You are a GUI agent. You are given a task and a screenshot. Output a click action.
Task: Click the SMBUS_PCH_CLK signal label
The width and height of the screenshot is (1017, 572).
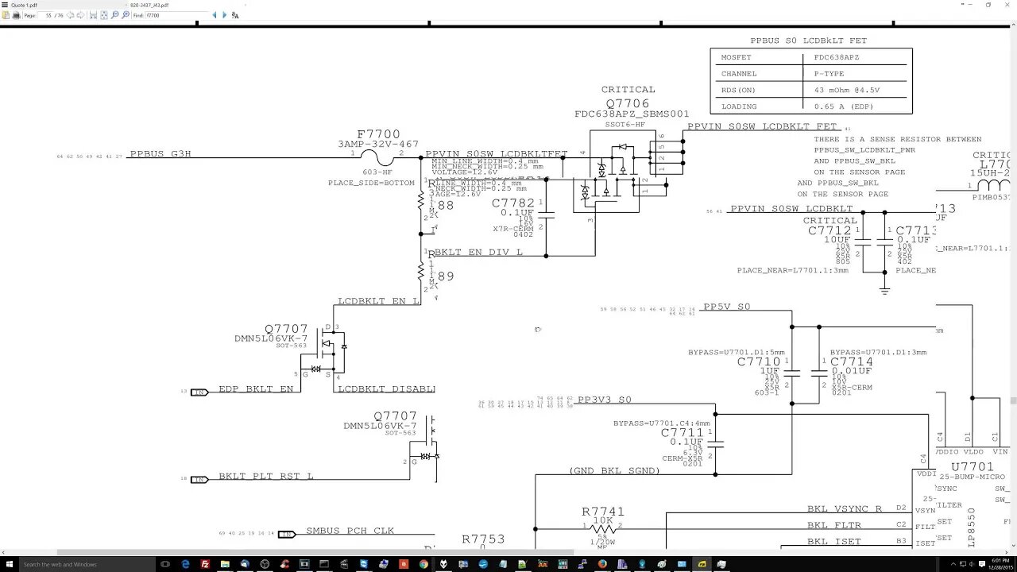(350, 531)
